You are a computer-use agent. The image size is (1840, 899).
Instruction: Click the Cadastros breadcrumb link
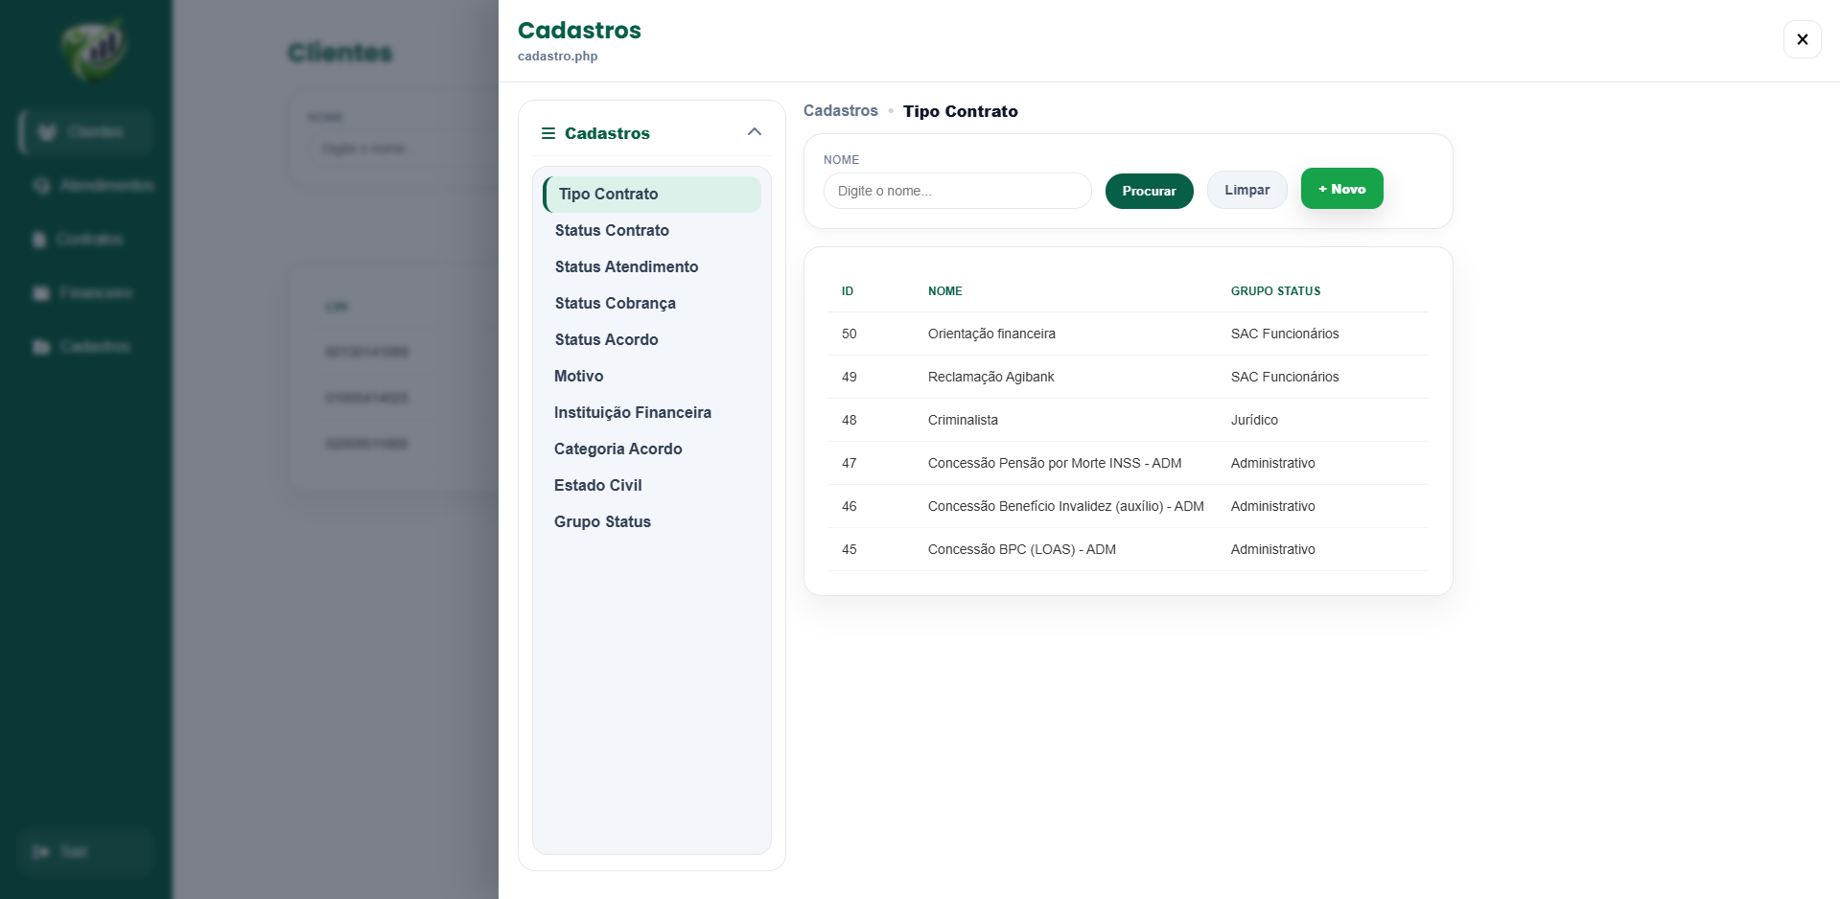840,111
